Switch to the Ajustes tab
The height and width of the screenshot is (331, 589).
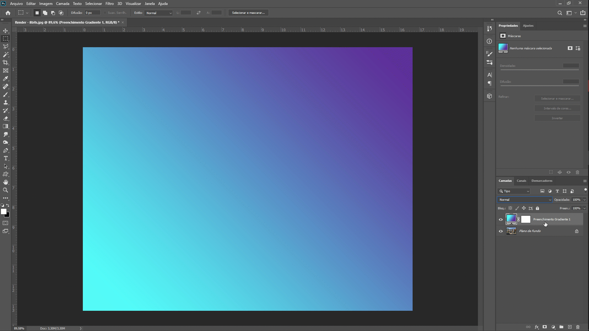pos(528,26)
